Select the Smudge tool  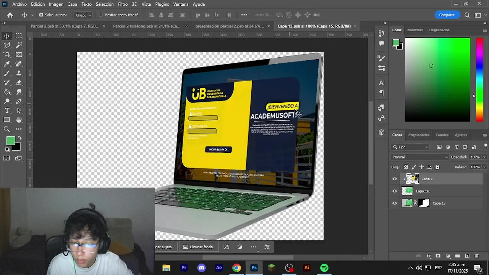pos(19,92)
